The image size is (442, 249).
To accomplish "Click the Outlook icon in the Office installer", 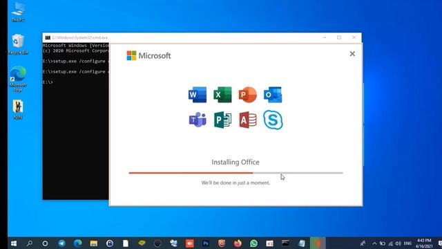I will tap(273, 95).
